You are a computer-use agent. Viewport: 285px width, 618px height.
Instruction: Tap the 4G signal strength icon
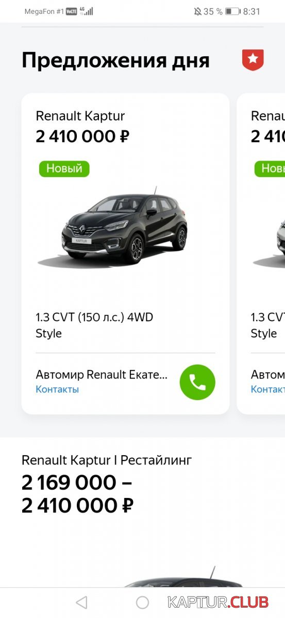click(87, 11)
